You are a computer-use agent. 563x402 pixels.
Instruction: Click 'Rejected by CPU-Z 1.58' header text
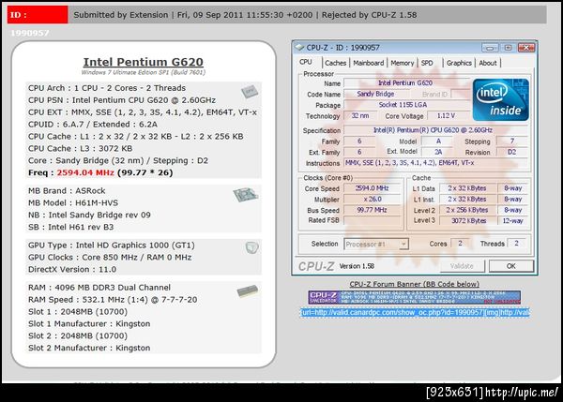pyautogui.click(x=369, y=15)
